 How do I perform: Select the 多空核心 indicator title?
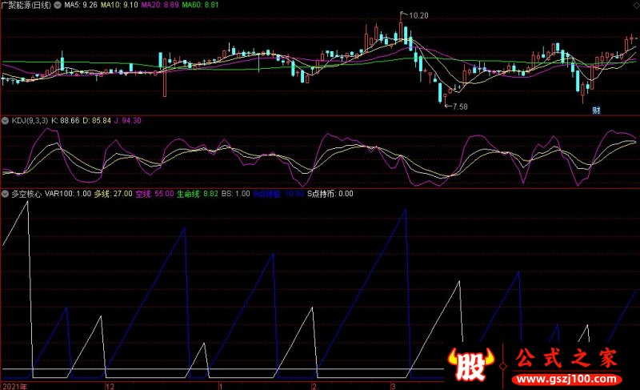[26, 194]
